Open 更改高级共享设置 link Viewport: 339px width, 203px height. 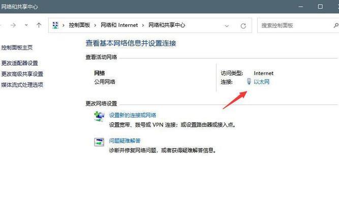(x=22, y=74)
